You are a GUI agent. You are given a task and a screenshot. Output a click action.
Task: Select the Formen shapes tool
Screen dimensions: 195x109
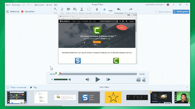coord(75,10)
